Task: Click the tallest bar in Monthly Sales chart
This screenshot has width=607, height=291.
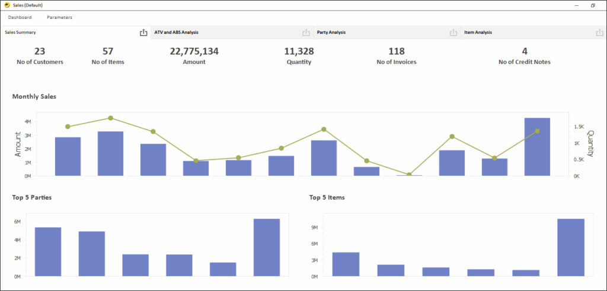Action: coord(537,148)
